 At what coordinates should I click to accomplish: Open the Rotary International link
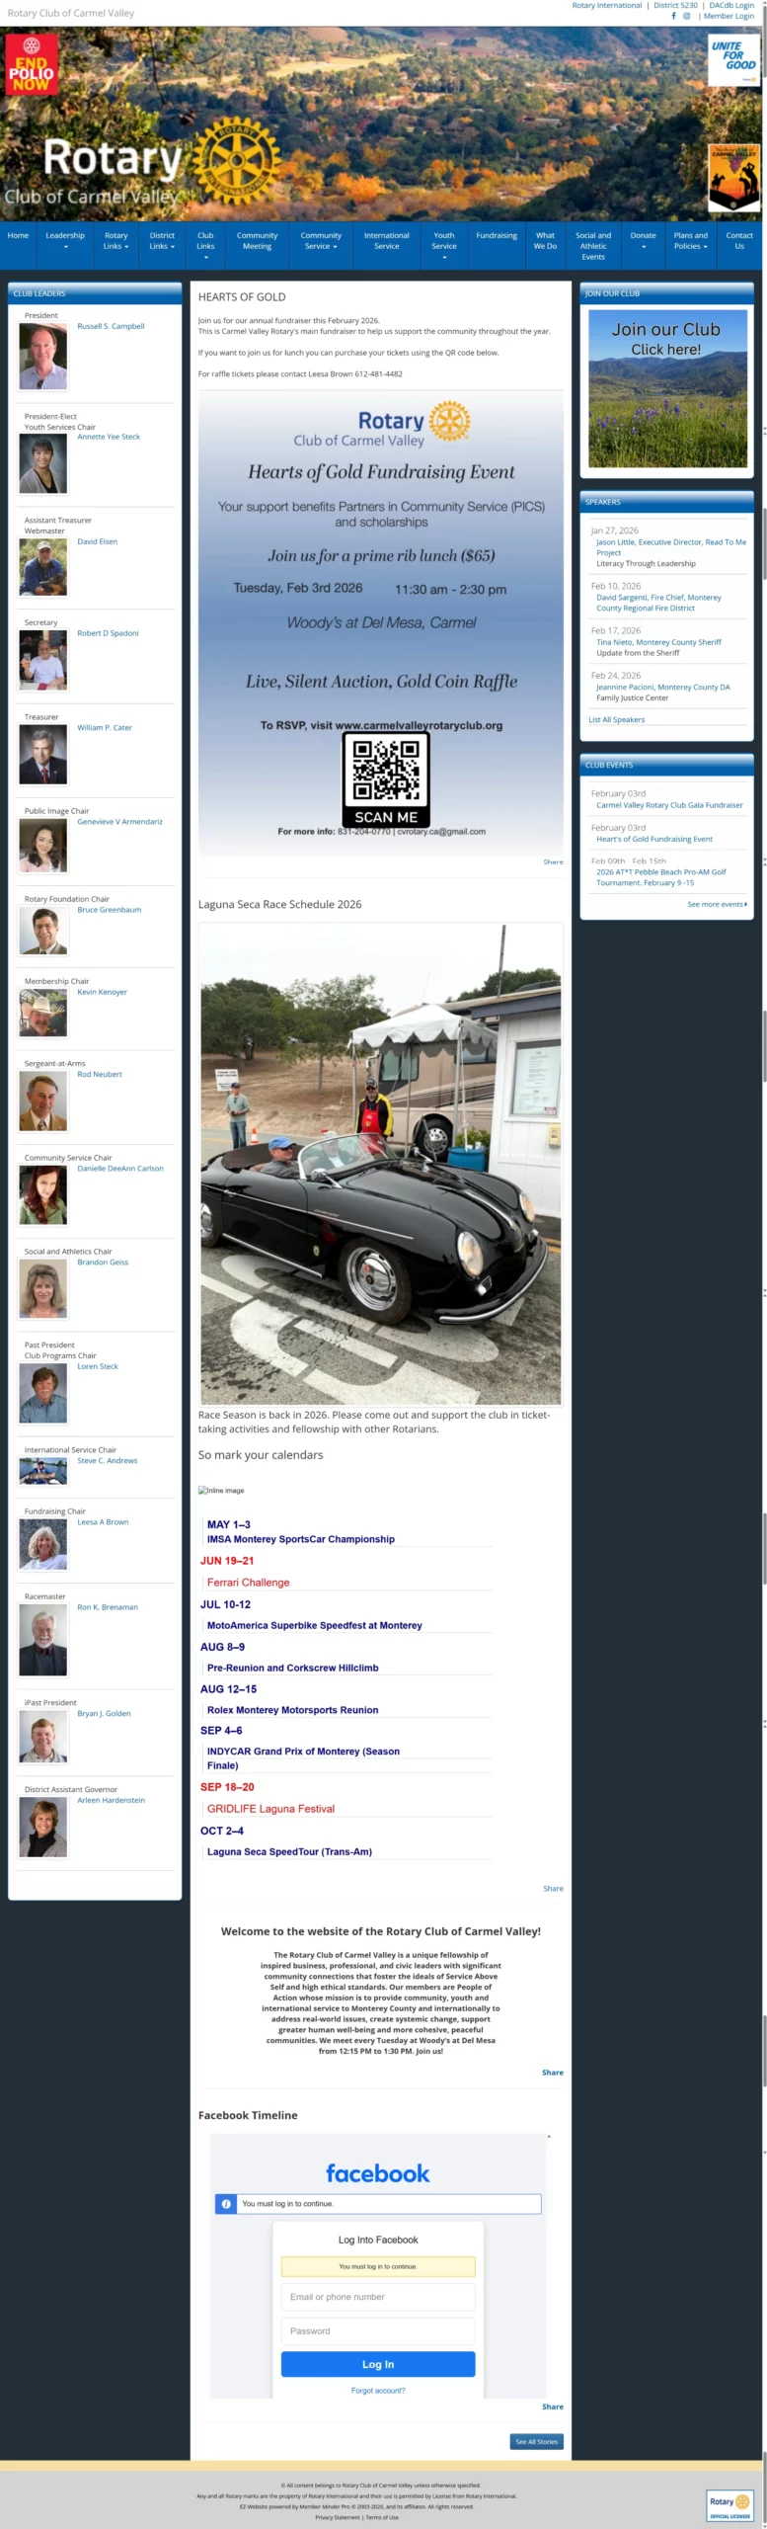point(607,5)
